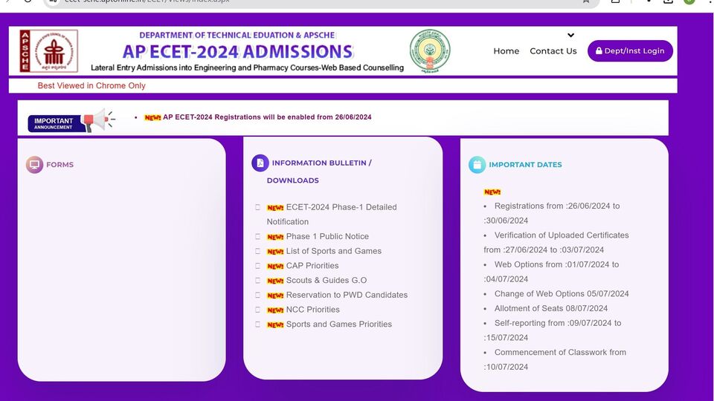Click the checkbox bullet beside Scouts & Guides G.O
Image resolution: width=714 pixels, height=401 pixels.
258,280
